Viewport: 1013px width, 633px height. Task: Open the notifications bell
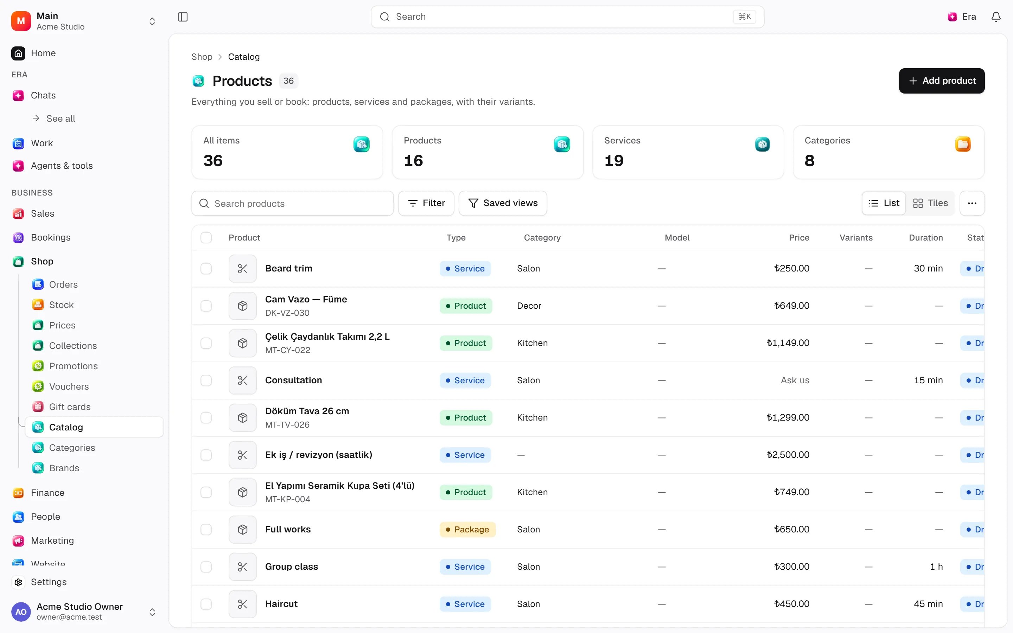coord(996,17)
